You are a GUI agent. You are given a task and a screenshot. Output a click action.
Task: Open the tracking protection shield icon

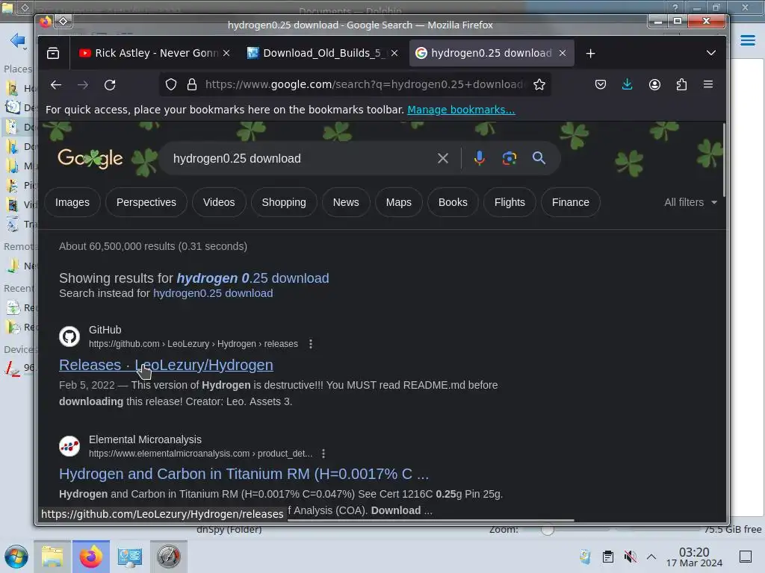(171, 85)
